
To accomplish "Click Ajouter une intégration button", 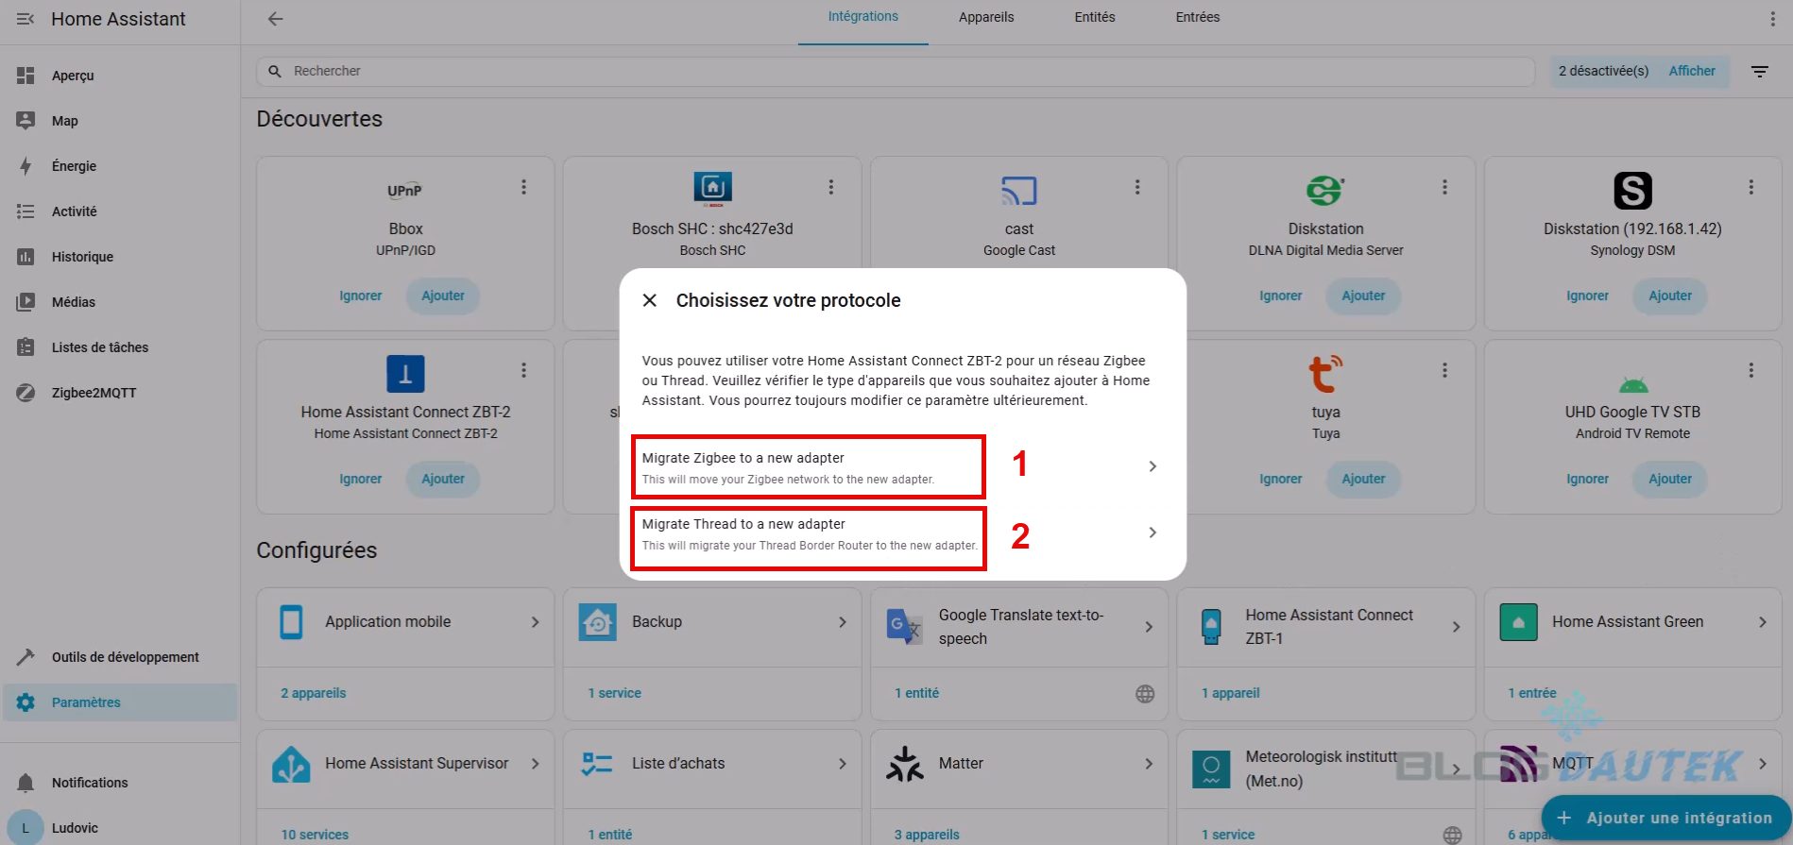I will [x=1666, y=818].
